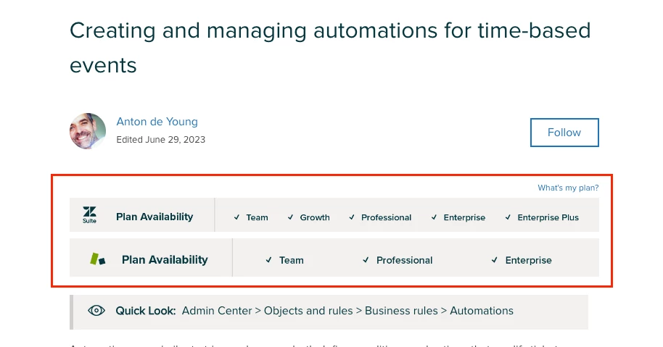Click the Support "Plan Availability" heading
Viewport: 663px width, 347px height.
coord(165,259)
